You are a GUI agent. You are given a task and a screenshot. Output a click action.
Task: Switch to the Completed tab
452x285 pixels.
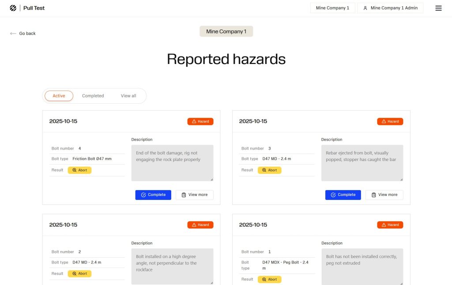click(93, 96)
